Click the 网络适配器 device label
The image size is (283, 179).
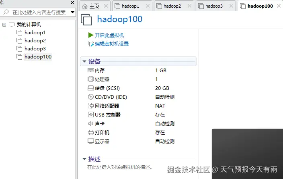(x=107, y=106)
